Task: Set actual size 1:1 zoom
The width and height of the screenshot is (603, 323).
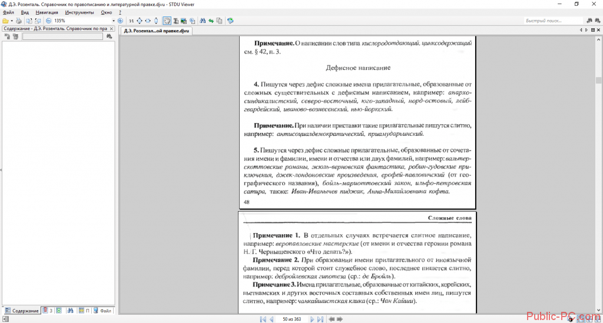Action: [131, 21]
